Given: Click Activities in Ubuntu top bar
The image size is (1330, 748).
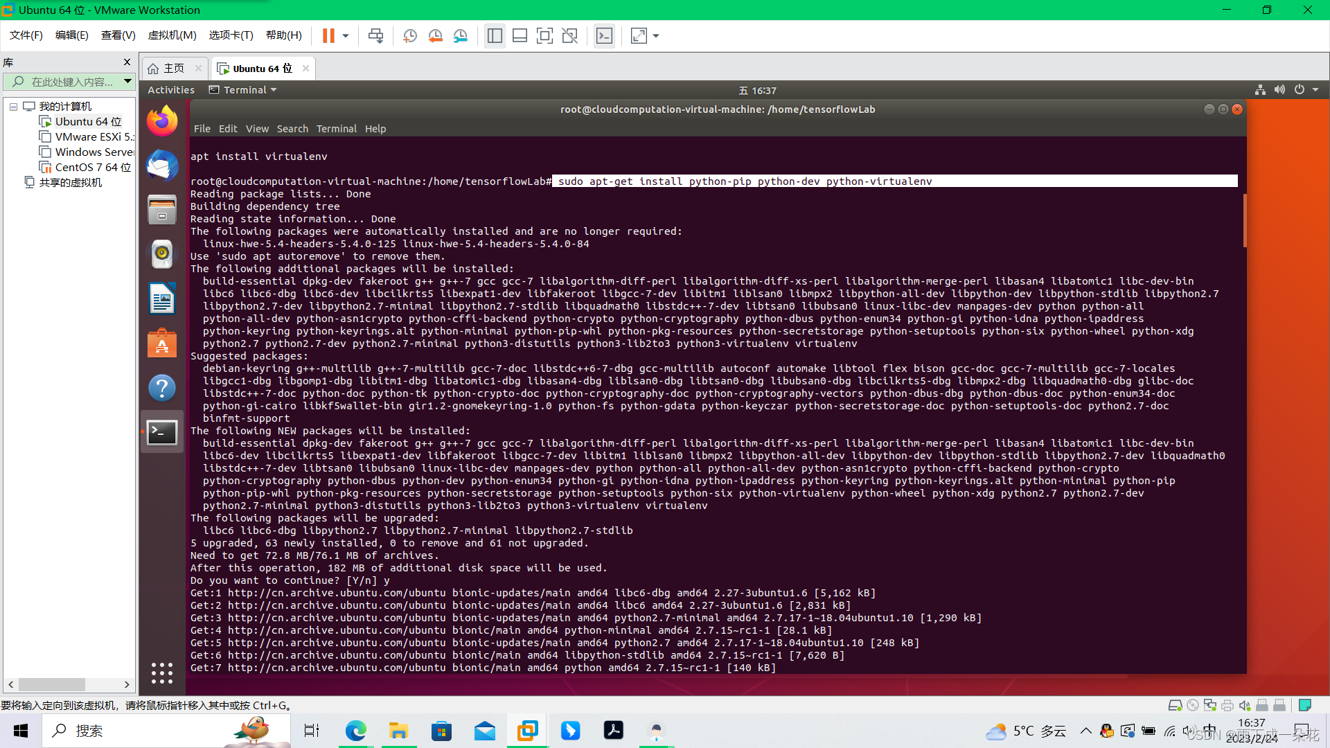Looking at the screenshot, I should tap(170, 90).
